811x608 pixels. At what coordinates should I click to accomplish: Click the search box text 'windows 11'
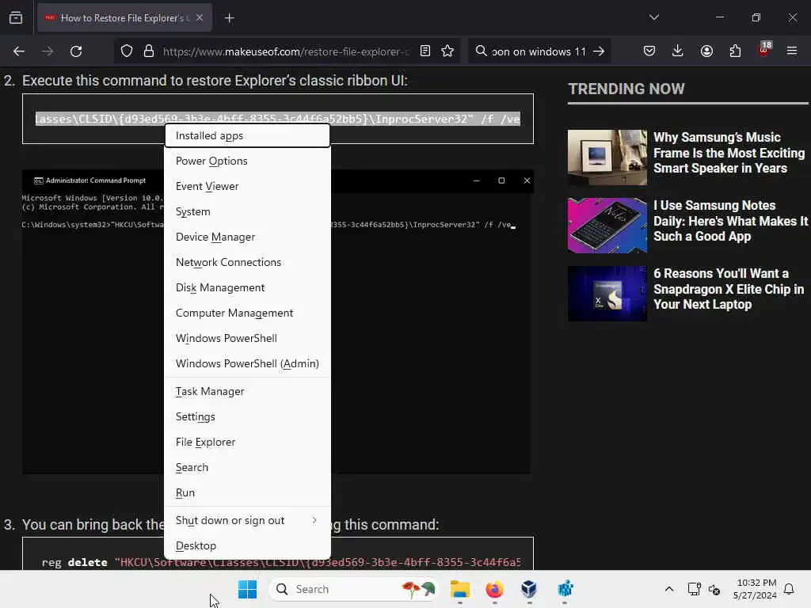[x=539, y=51]
